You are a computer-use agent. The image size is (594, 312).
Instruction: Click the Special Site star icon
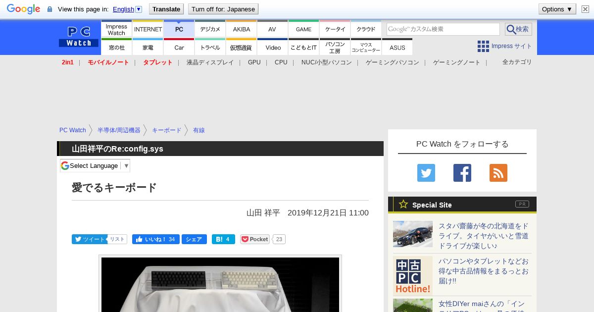click(403, 204)
